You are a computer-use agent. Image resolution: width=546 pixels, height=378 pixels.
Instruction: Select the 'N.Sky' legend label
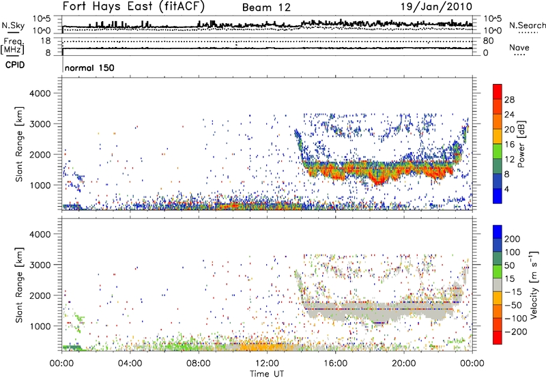click(13, 25)
